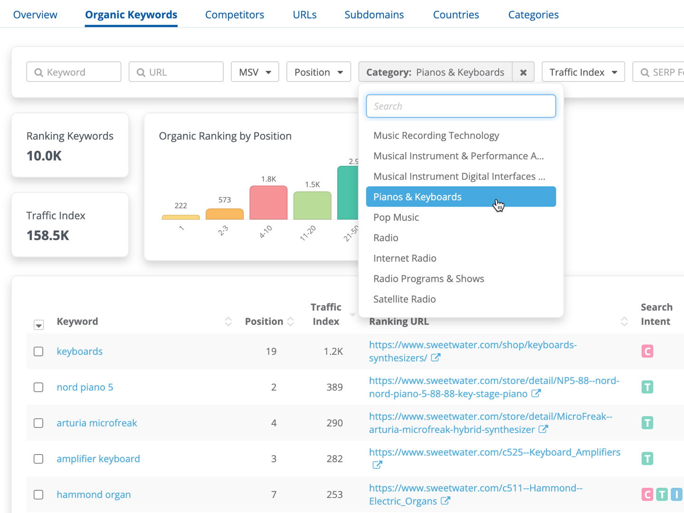Choose Satellite Radio category

(x=461, y=299)
